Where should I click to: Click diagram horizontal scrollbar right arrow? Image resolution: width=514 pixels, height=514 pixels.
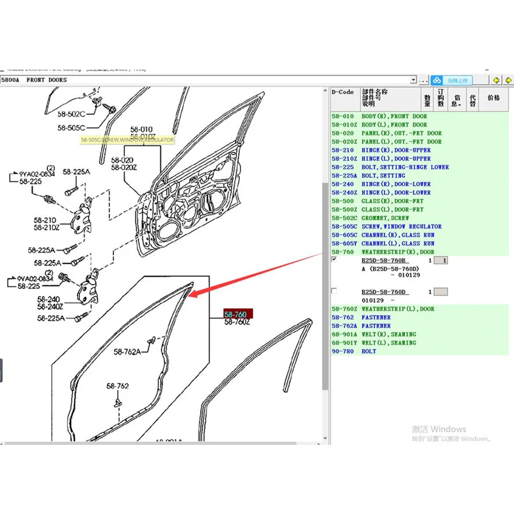pyautogui.click(x=319, y=444)
